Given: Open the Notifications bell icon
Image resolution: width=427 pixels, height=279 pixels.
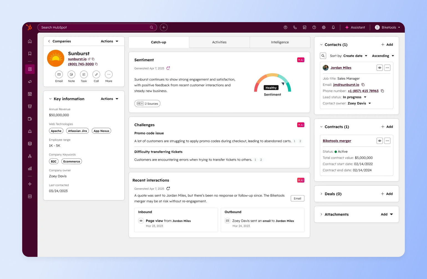Looking at the screenshot, I should [x=333, y=27].
